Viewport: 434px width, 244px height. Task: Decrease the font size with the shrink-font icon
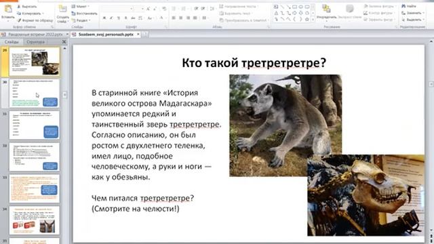[155, 9]
